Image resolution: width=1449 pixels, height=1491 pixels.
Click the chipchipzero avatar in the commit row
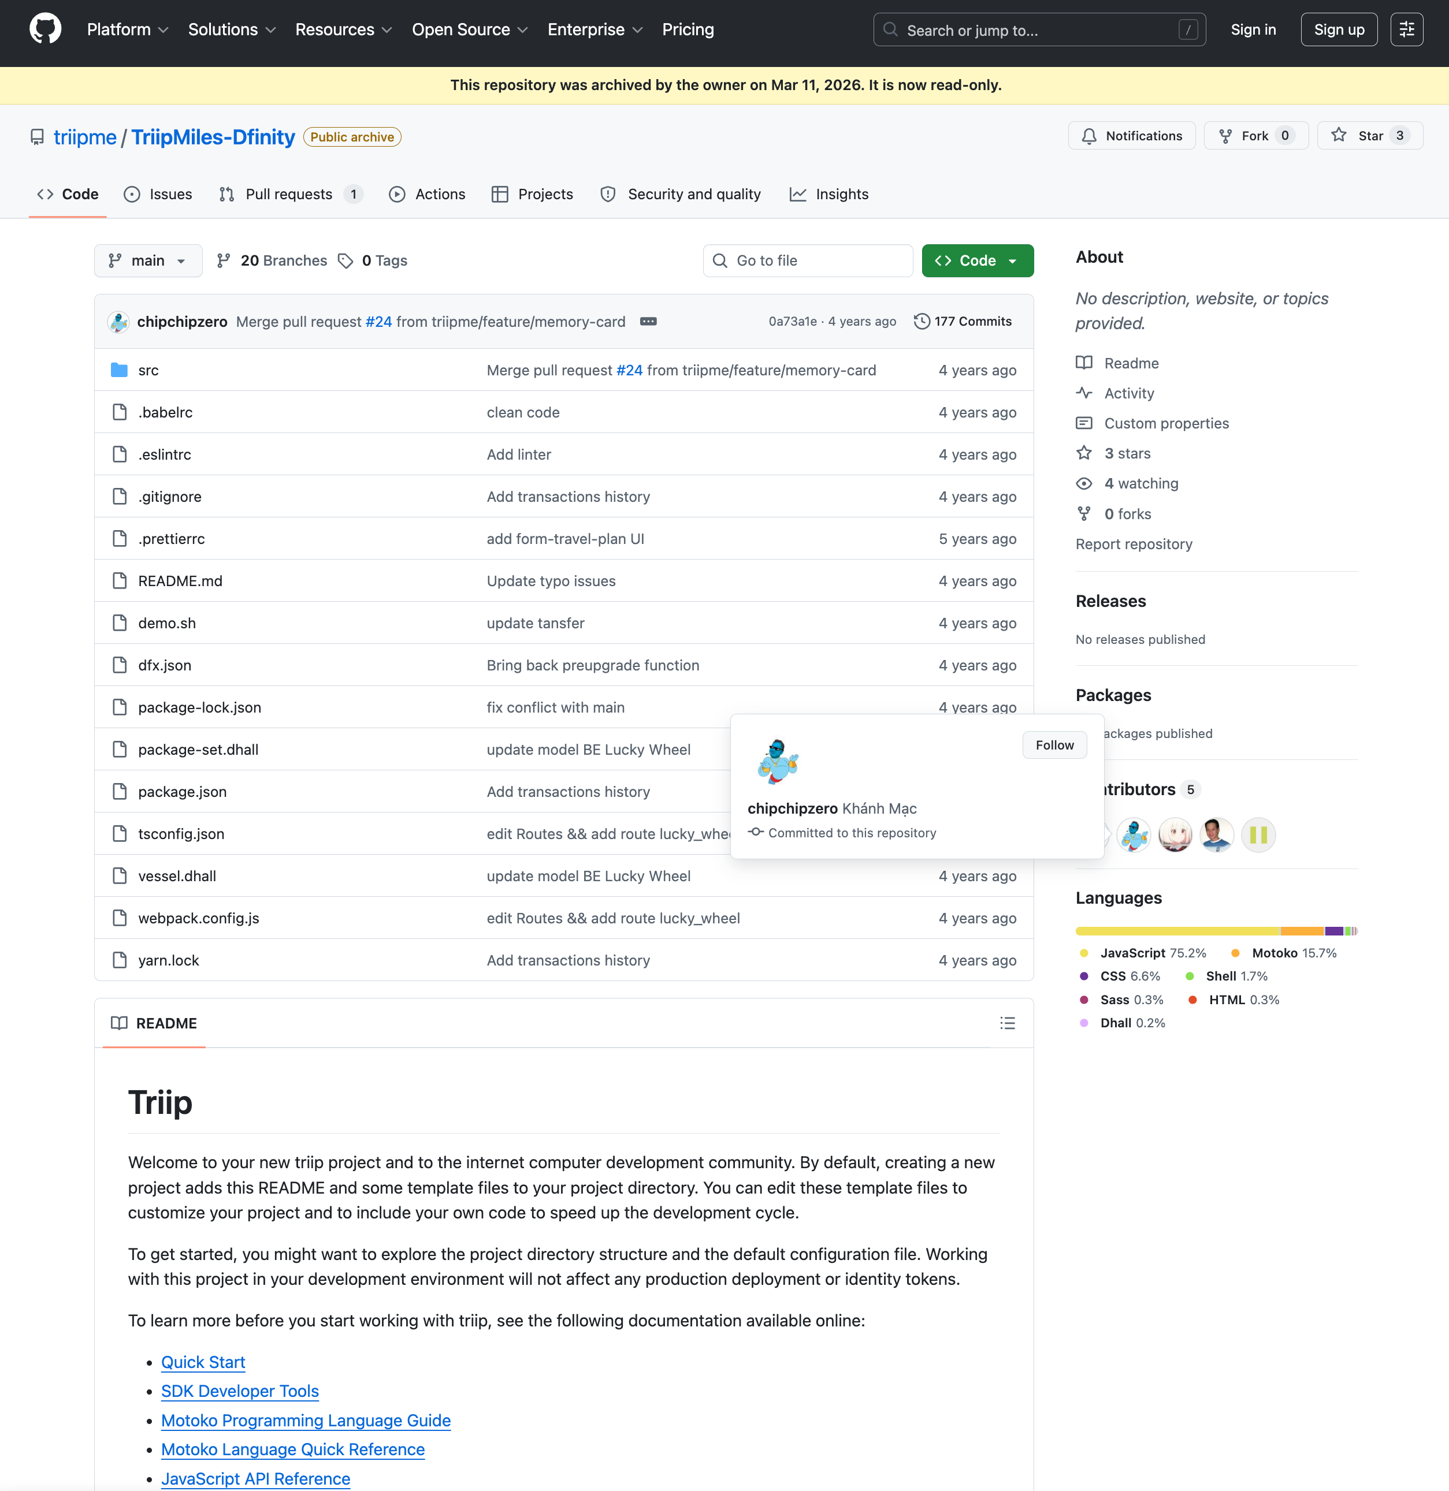coord(118,322)
